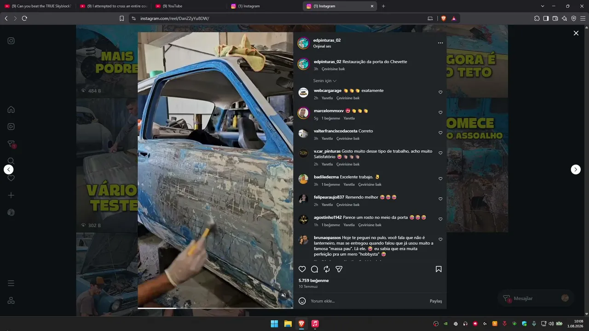This screenshot has height=331, width=589.
Task: Click the reel video progress bar
Action: [x=215, y=308]
